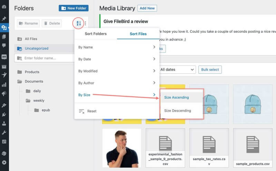Viewport: 276px width, 171px height.
Task: Click the Bulk select button
Action: click(210, 70)
